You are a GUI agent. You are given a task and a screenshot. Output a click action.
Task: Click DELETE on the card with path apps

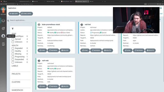[150, 50]
